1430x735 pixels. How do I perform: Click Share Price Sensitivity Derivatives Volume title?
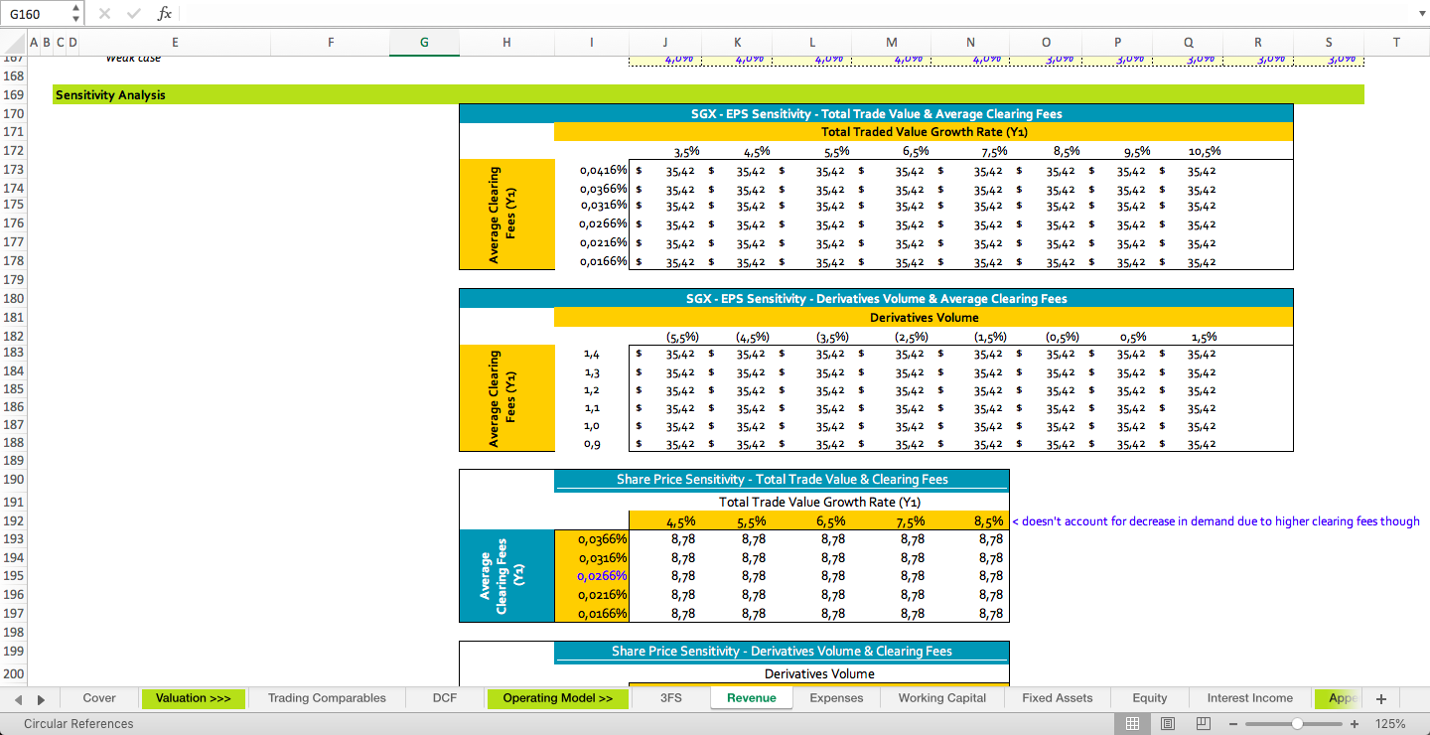(782, 651)
